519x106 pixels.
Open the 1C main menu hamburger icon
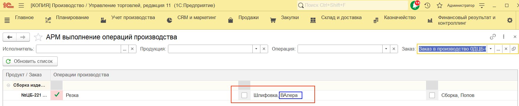21,5
